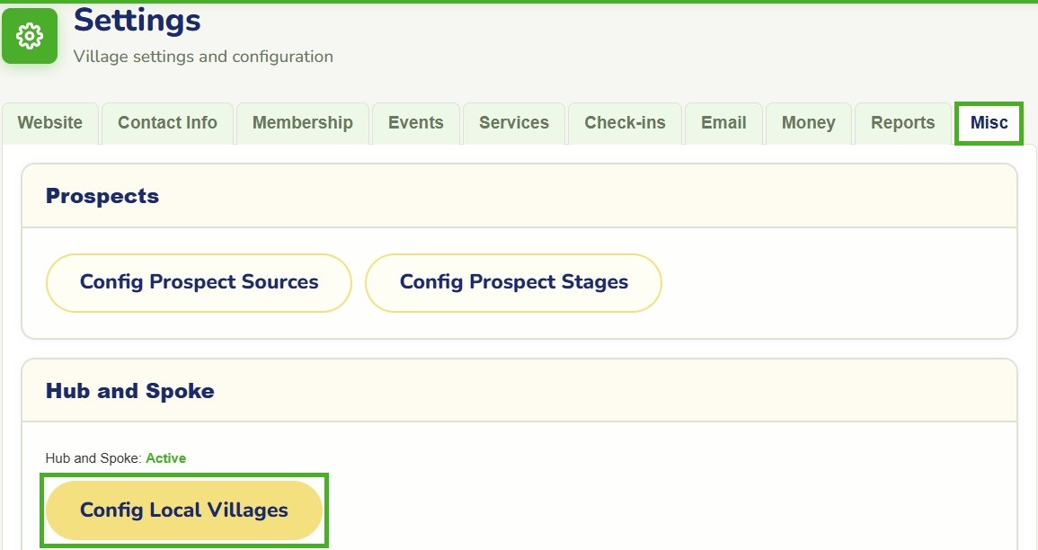Open the Contact Info tab
Image resolution: width=1038 pixels, height=550 pixels.
(x=167, y=123)
